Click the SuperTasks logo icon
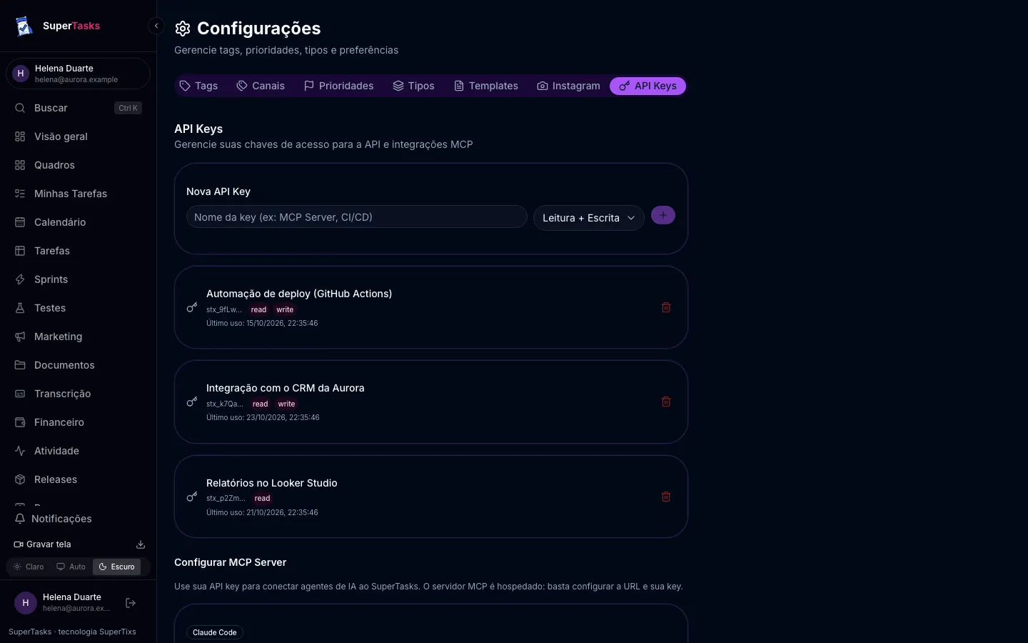 24,26
